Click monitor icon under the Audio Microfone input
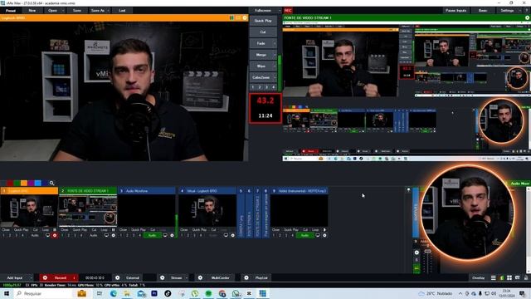 165,235
